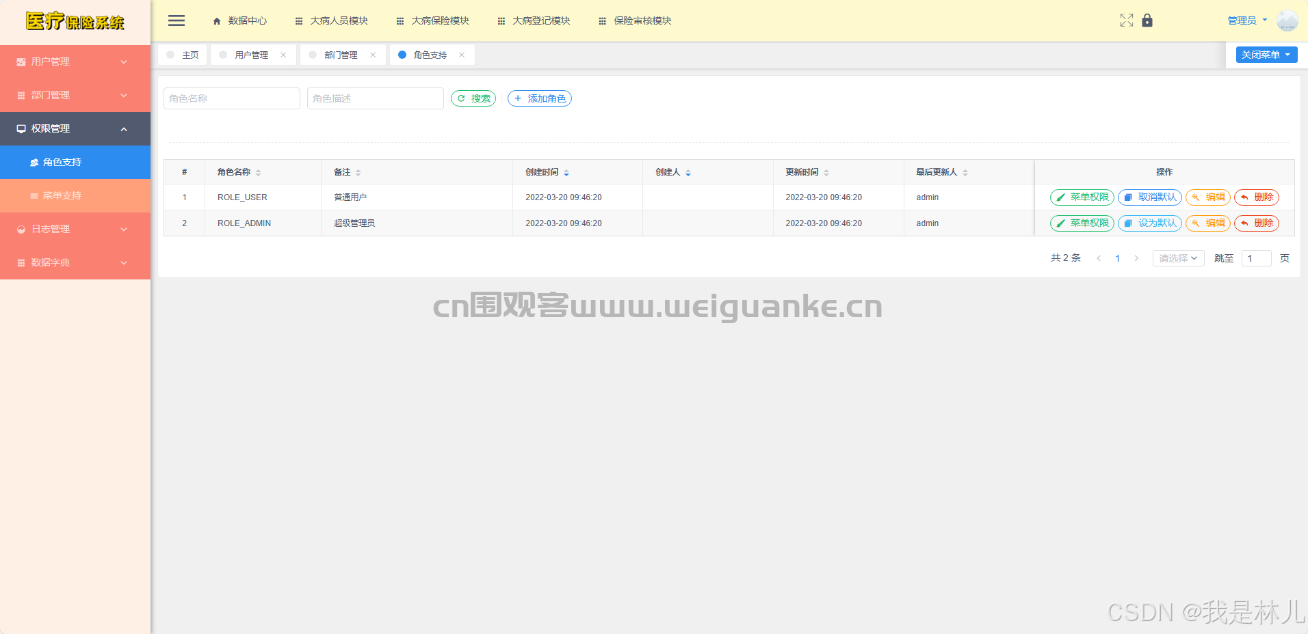Sort by 创建人 column arrows
Screen dimensions: 1308x634
pyautogui.click(x=688, y=172)
